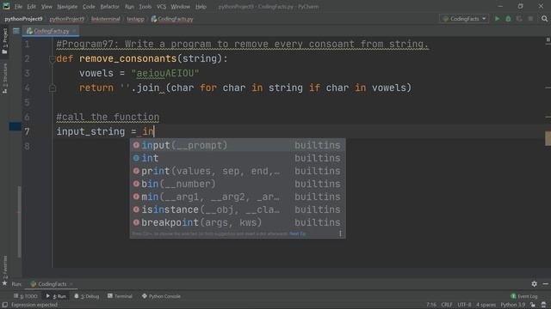Open the Navigate menu

[67, 7]
